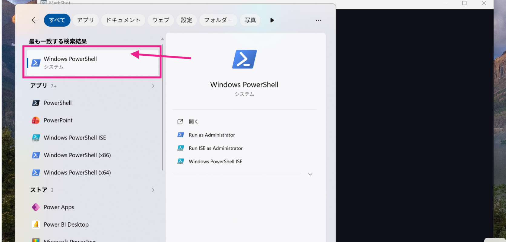Image resolution: width=506 pixels, height=242 pixels.
Task: Switch to the ウェブ filter tab
Action: click(161, 20)
